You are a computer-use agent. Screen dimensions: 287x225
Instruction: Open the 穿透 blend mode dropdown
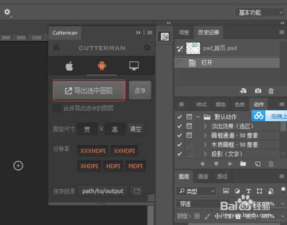203,204
